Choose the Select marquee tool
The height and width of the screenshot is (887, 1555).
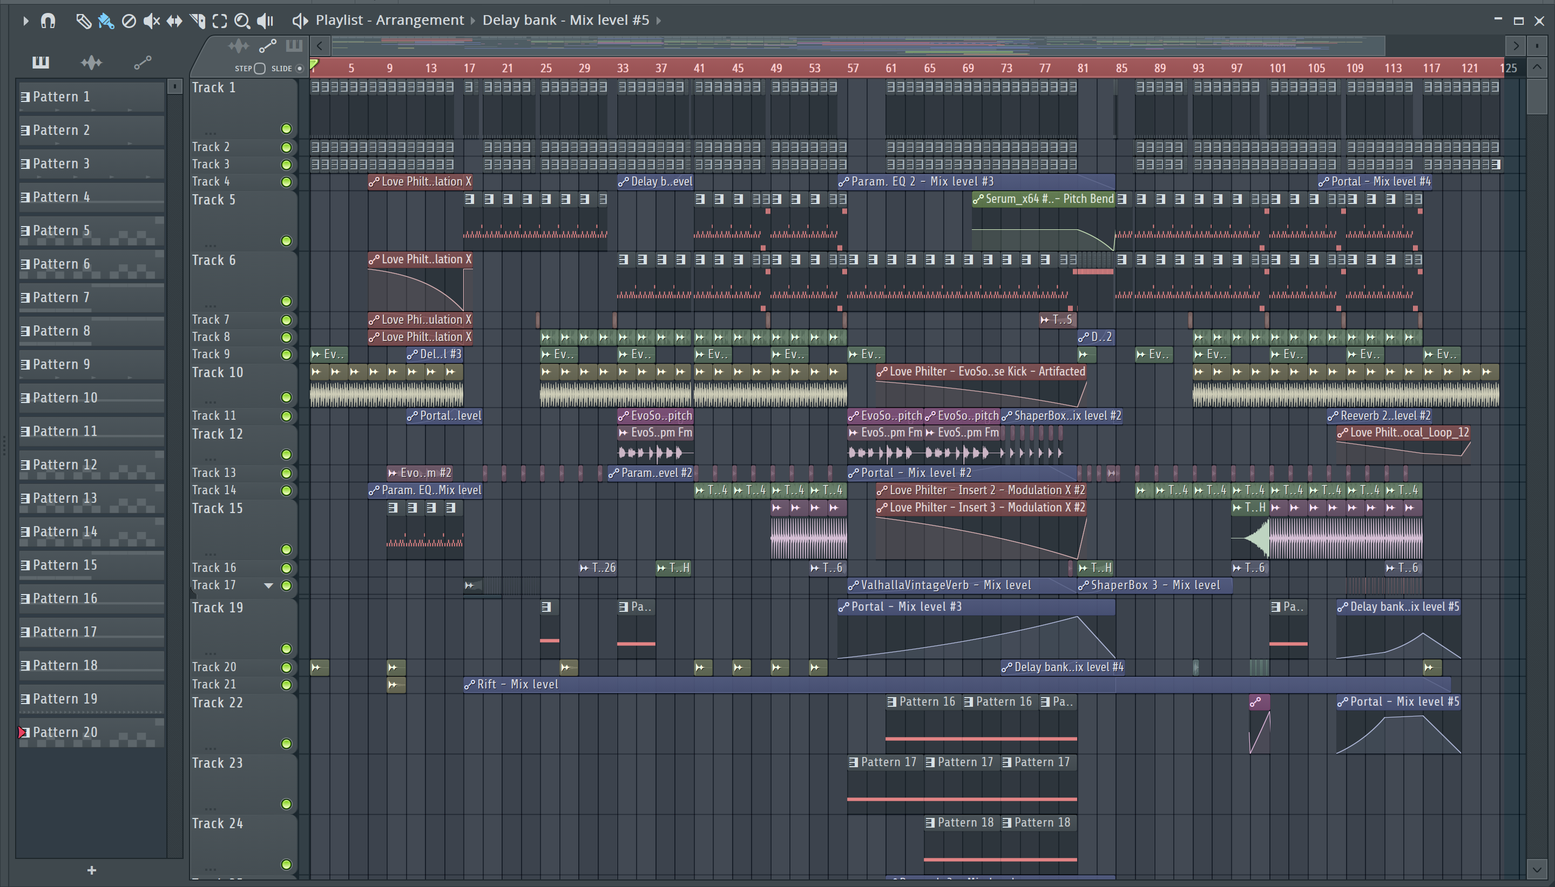click(x=220, y=22)
